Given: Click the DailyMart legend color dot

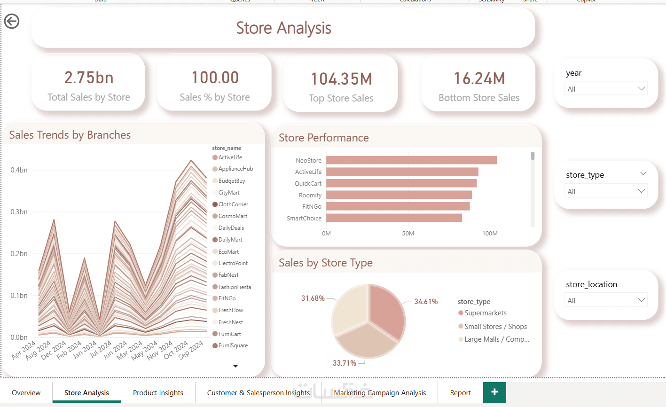Looking at the screenshot, I should [x=215, y=240].
